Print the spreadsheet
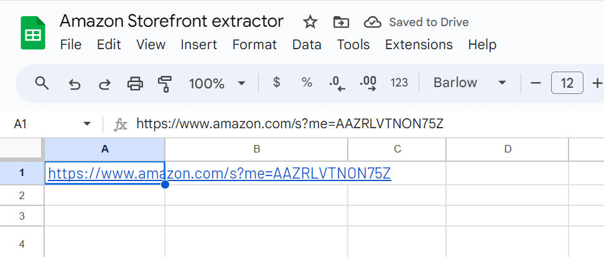 tap(135, 83)
